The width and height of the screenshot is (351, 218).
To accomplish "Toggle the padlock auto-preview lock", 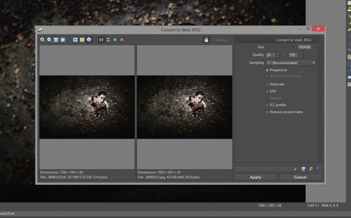I will coord(206,40).
